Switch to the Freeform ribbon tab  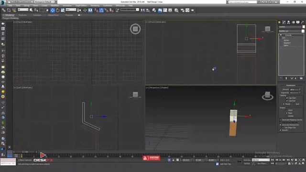(x=22, y=15)
